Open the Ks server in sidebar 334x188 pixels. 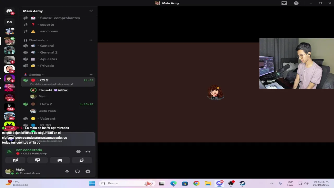(9, 22)
